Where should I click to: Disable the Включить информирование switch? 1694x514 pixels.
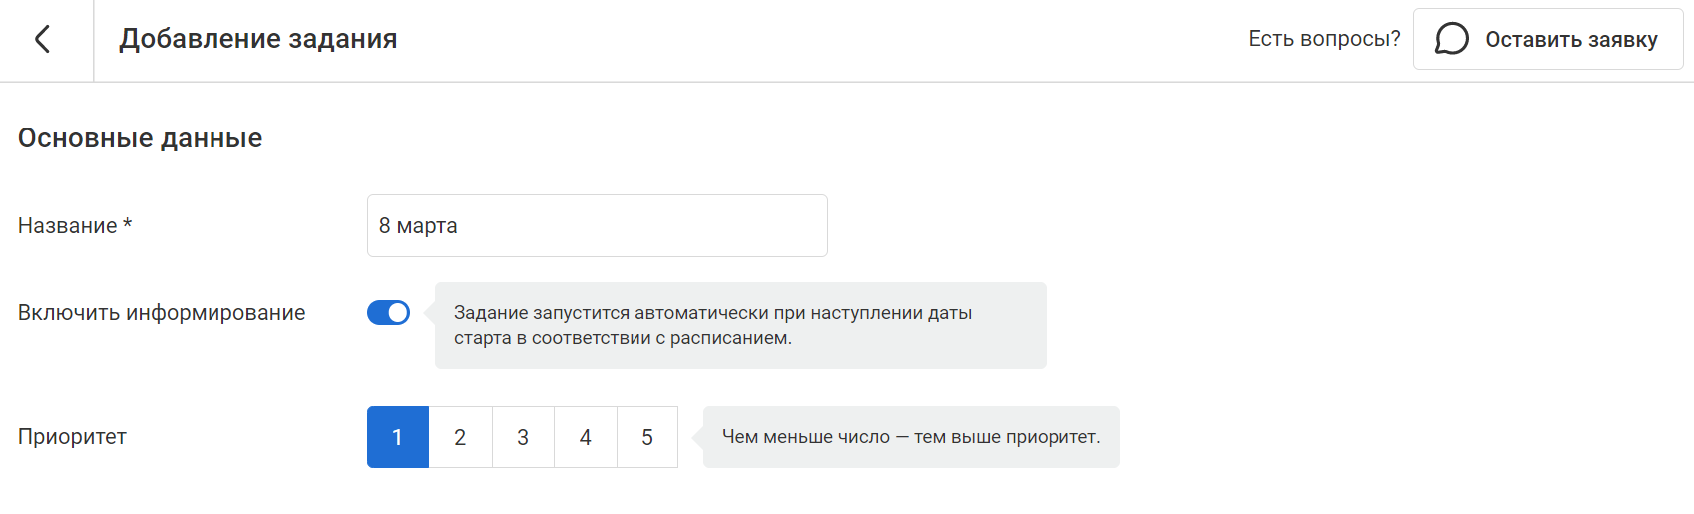388,313
